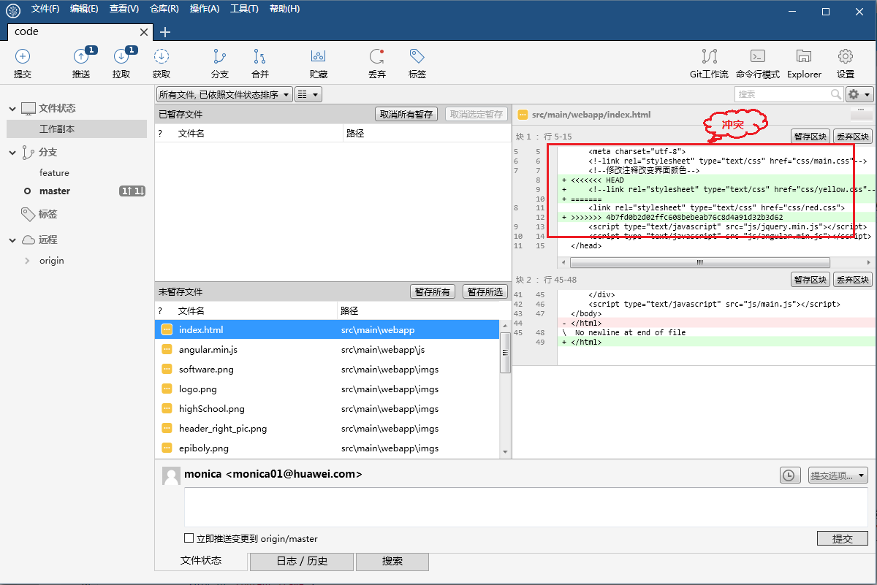Click the Pull (拉取) toolbar icon
The width and height of the screenshot is (877, 585).
[121, 56]
